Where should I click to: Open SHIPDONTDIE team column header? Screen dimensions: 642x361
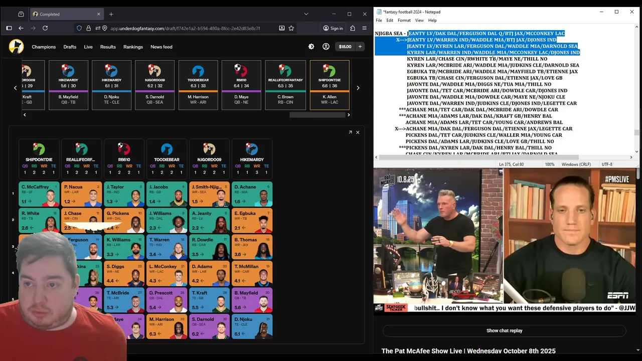point(39,158)
